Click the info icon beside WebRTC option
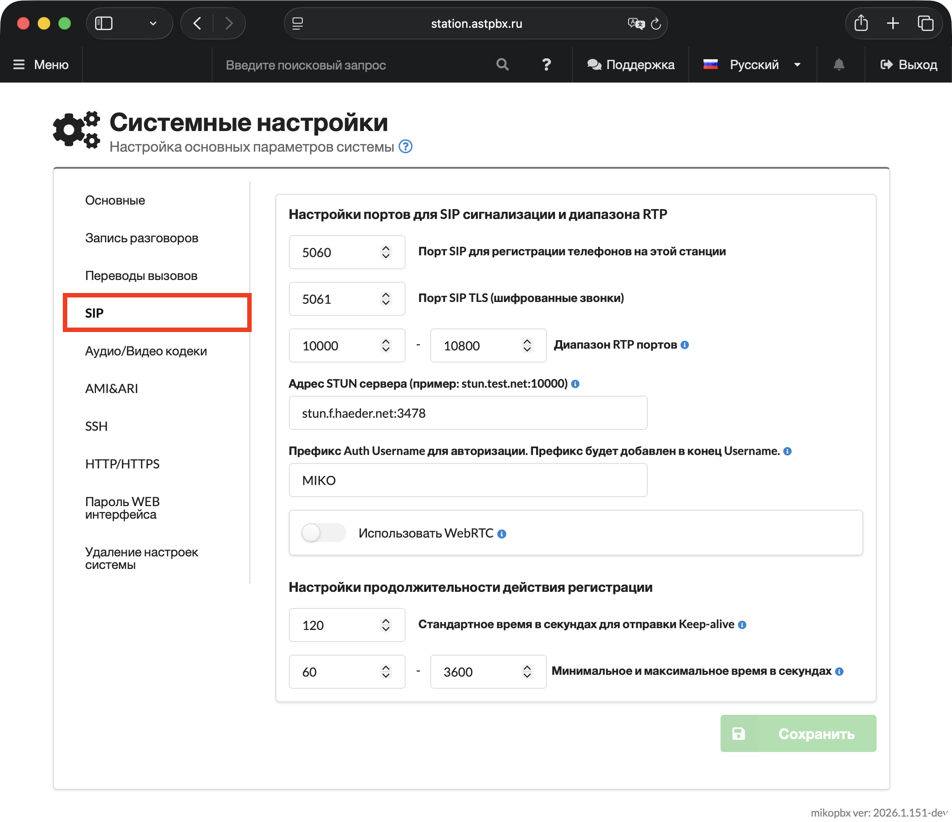952x822 pixels. coord(502,534)
